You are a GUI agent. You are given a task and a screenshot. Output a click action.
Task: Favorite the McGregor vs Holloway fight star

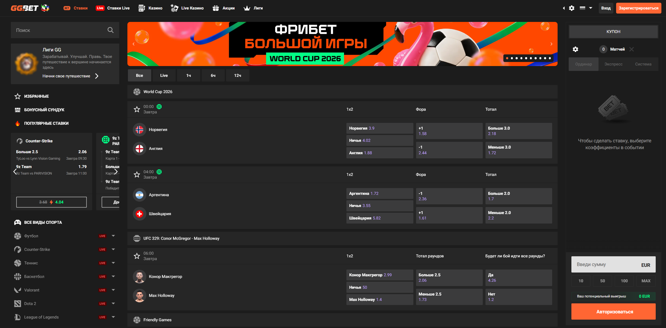pos(137,256)
